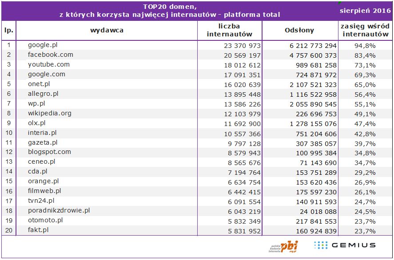Select user count 9 797 128
The image size is (394, 260).
point(244,144)
